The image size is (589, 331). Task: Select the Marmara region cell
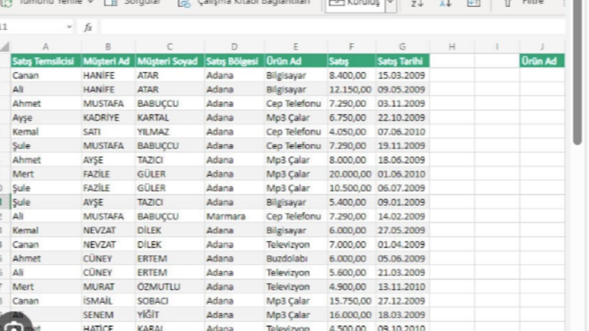pos(235,217)
